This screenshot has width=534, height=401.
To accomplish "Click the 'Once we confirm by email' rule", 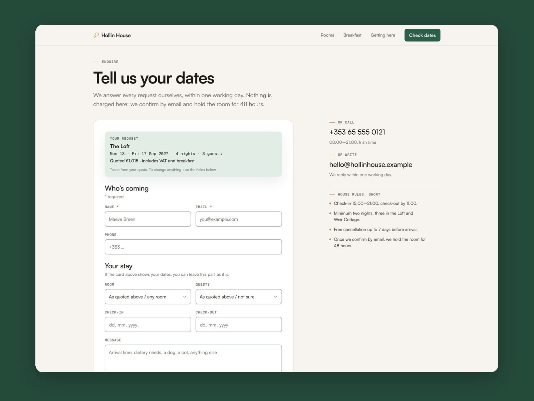I will pyautogui.click(x=380, y=243).
